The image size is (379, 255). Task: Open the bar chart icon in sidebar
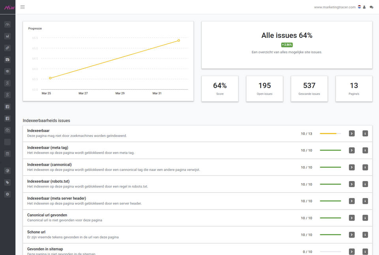pyautogui.click(x=8, y=36)
